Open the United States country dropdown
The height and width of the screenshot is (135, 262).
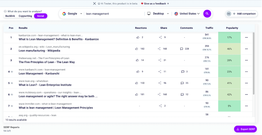(187, 14)
